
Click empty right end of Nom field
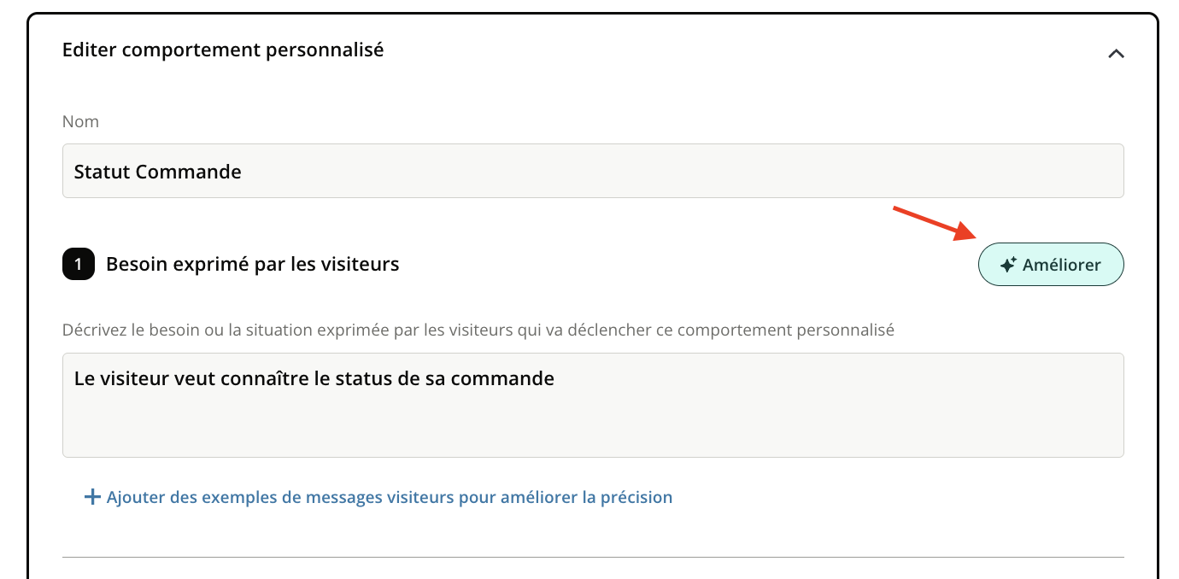(x=1068, y=171)
